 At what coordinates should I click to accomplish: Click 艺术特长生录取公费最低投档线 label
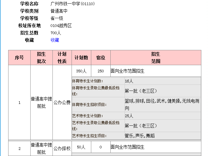point(96,126)
